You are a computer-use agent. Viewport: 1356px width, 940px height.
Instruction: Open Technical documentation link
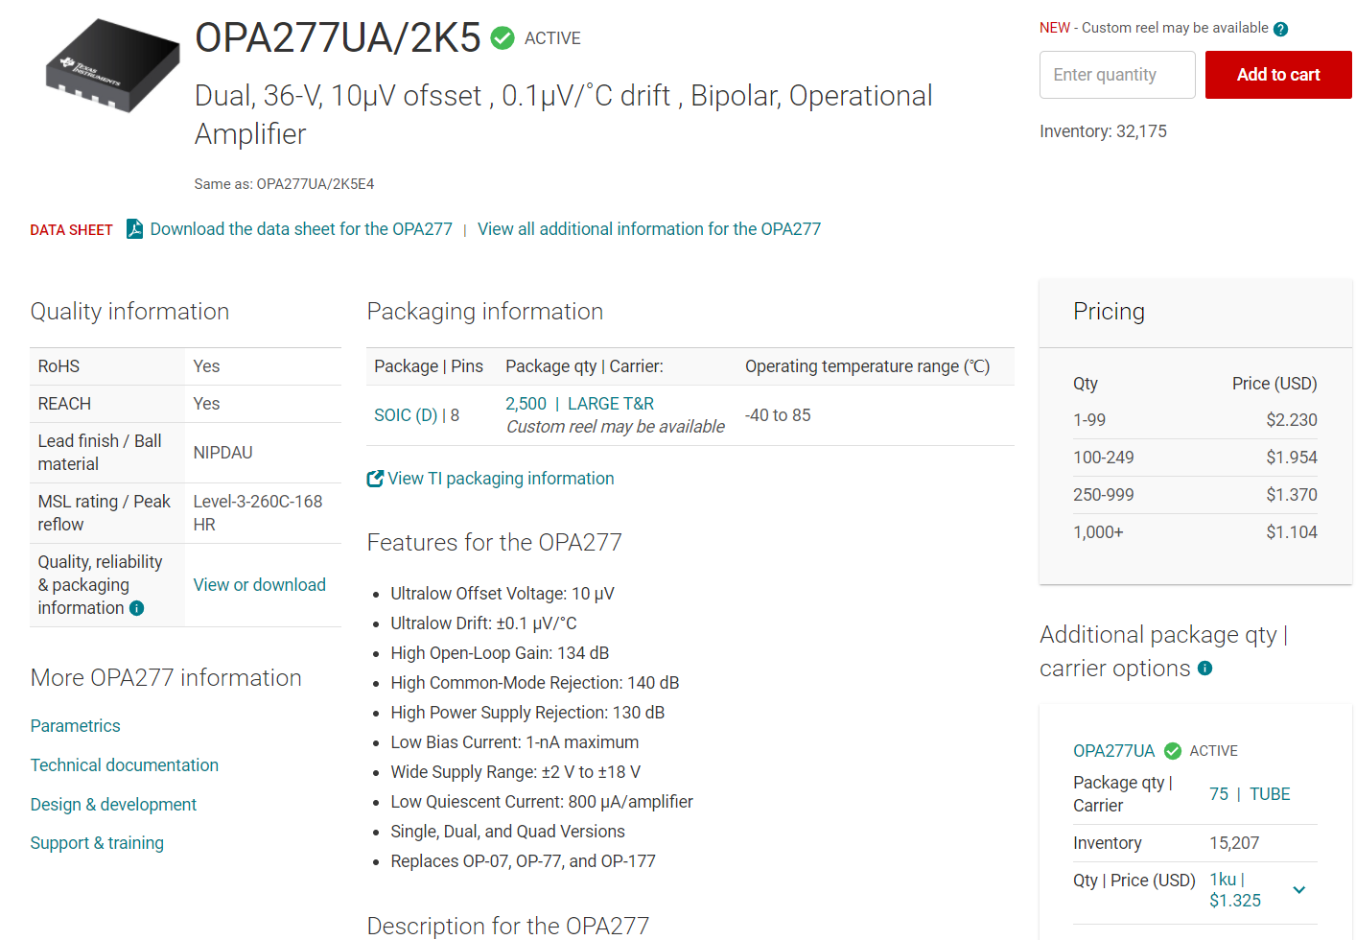click(125, 765)
